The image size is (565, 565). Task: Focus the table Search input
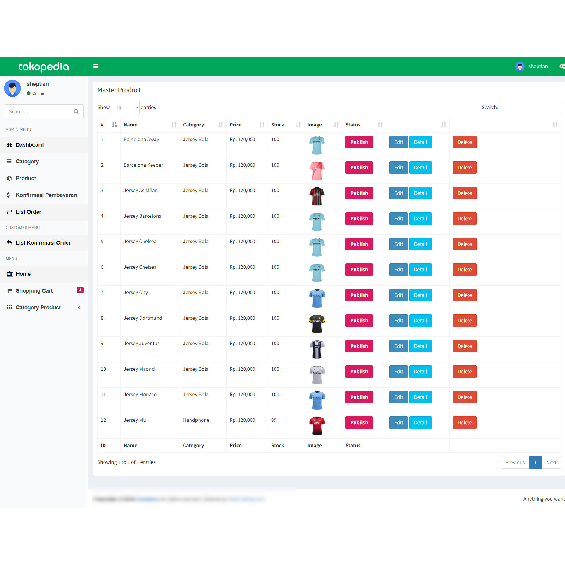click(531, 108)
